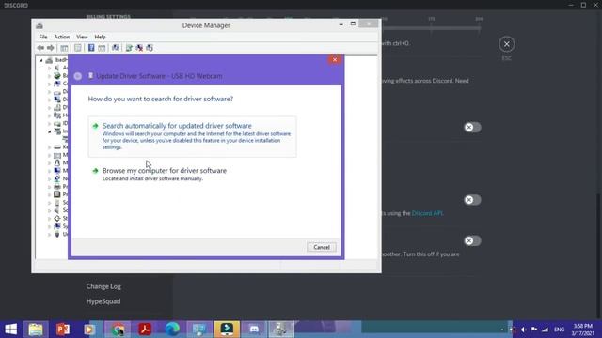Image resolution: width=602 pixels, height=338 pixels.
Task: Click the Disable device toolbar icon
Action: [x=150, y=48]
